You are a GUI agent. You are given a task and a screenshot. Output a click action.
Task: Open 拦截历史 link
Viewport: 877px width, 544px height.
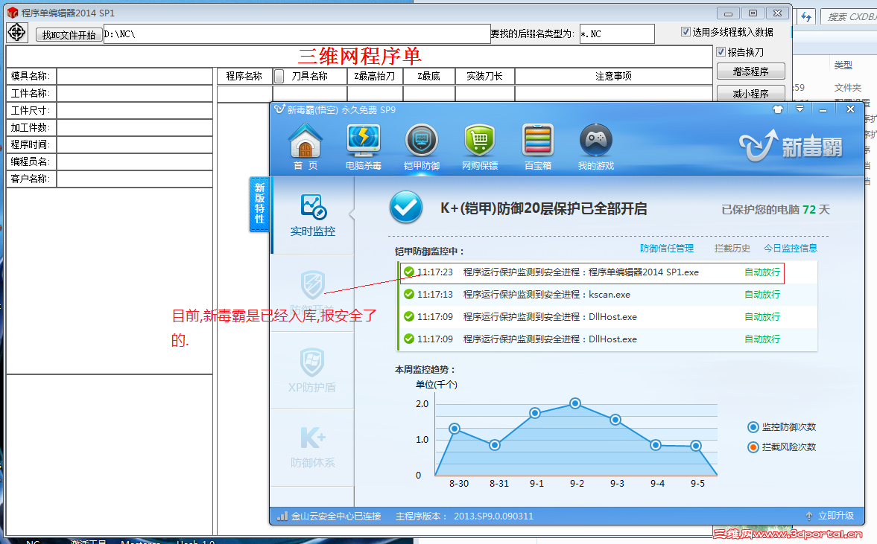[x=732, y=248]
